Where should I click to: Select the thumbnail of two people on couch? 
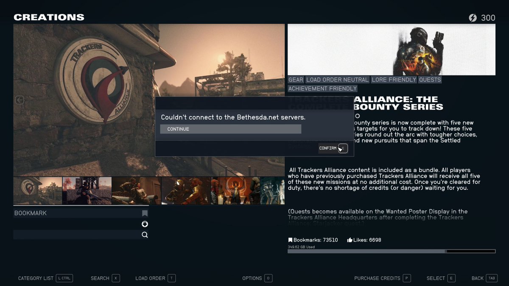(137, 191)
